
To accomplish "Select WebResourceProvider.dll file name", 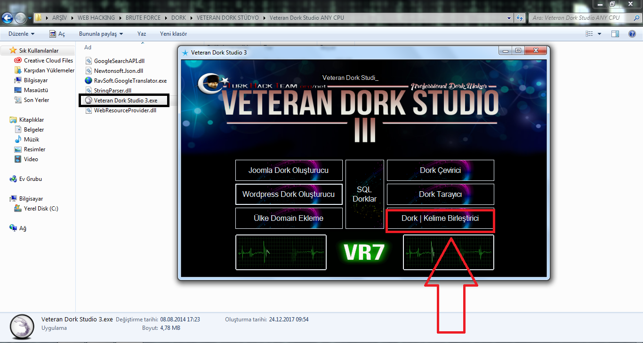I will pyautogui.click(x=125, y=110).
